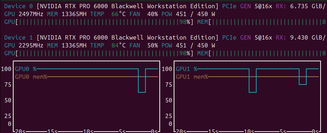Click the "10s" axis label in GPU1 graph

pyautogui.click(x=249, y=131)
